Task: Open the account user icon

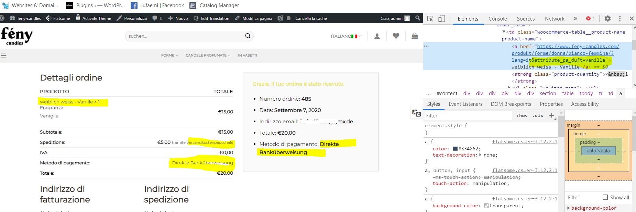Action: (377, 36)
